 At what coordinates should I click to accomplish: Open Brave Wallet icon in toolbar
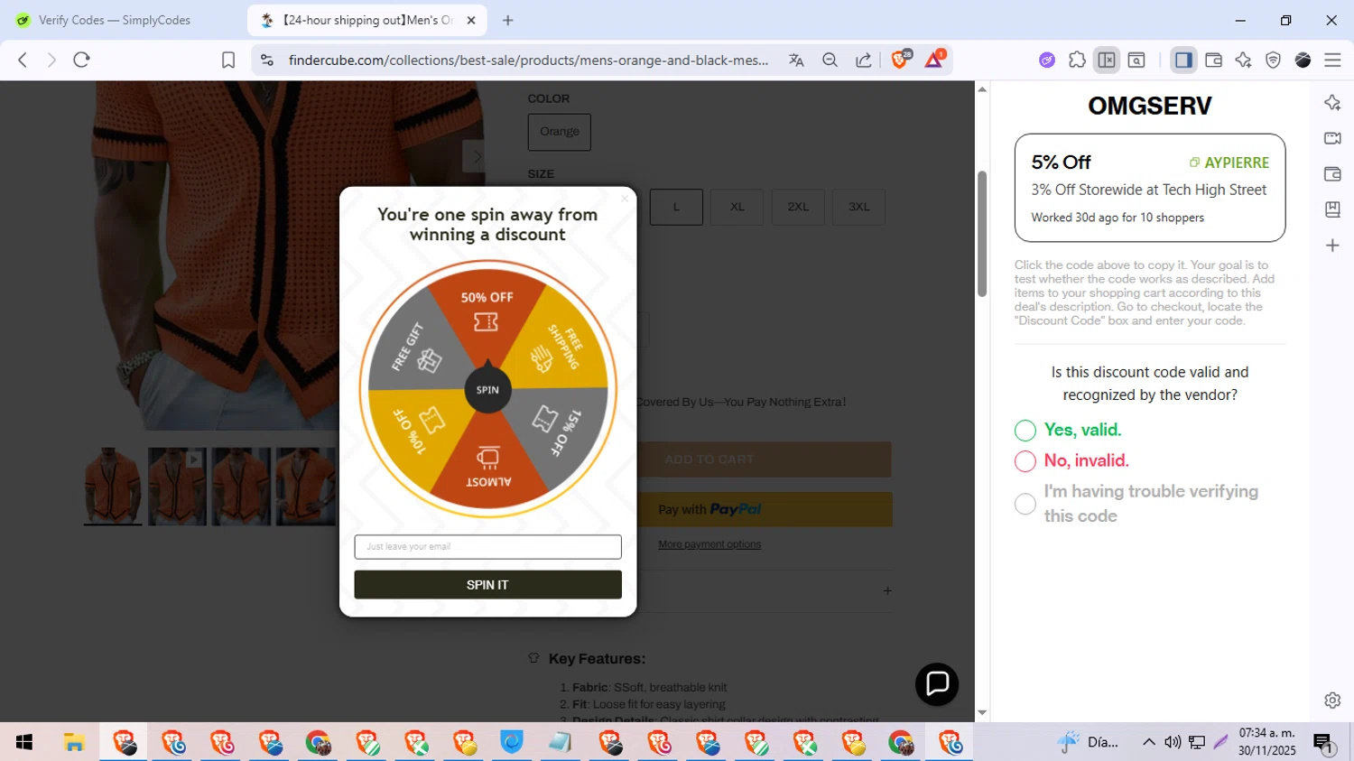(x=1213, y=60)
